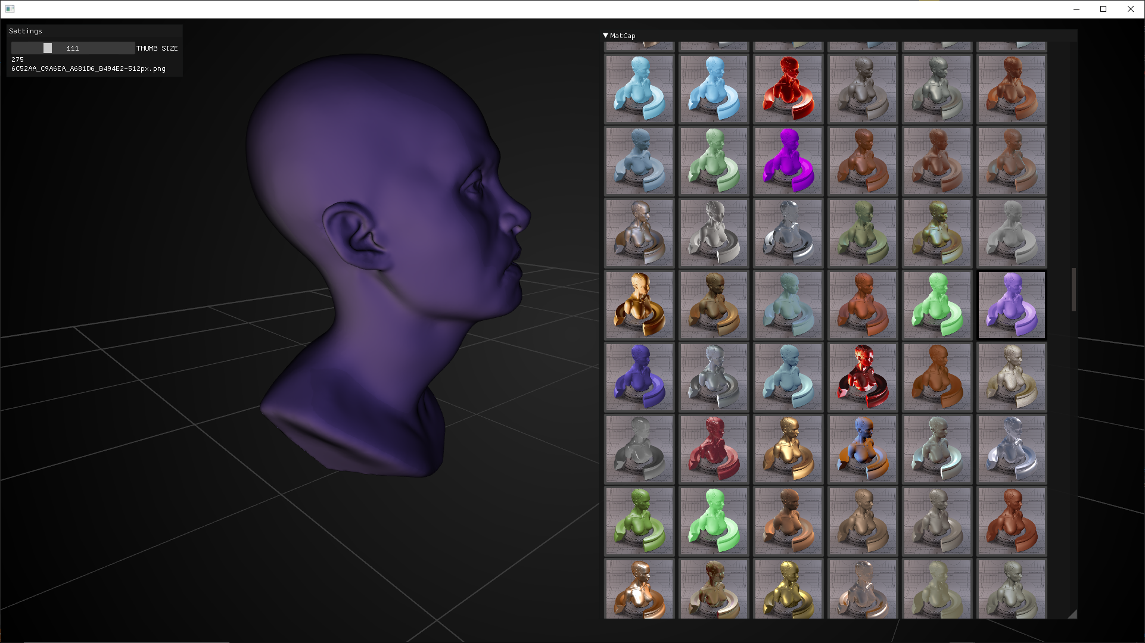
Task: Select the bright magenta matcap thumbnail
Action: click(788, 161)
